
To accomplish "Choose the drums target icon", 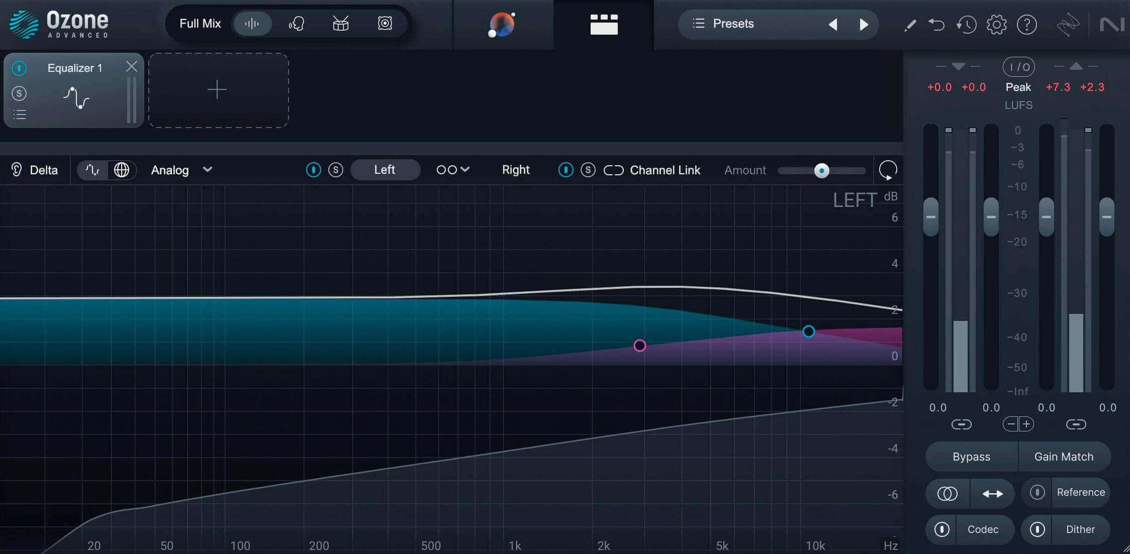I will point(341,24).
